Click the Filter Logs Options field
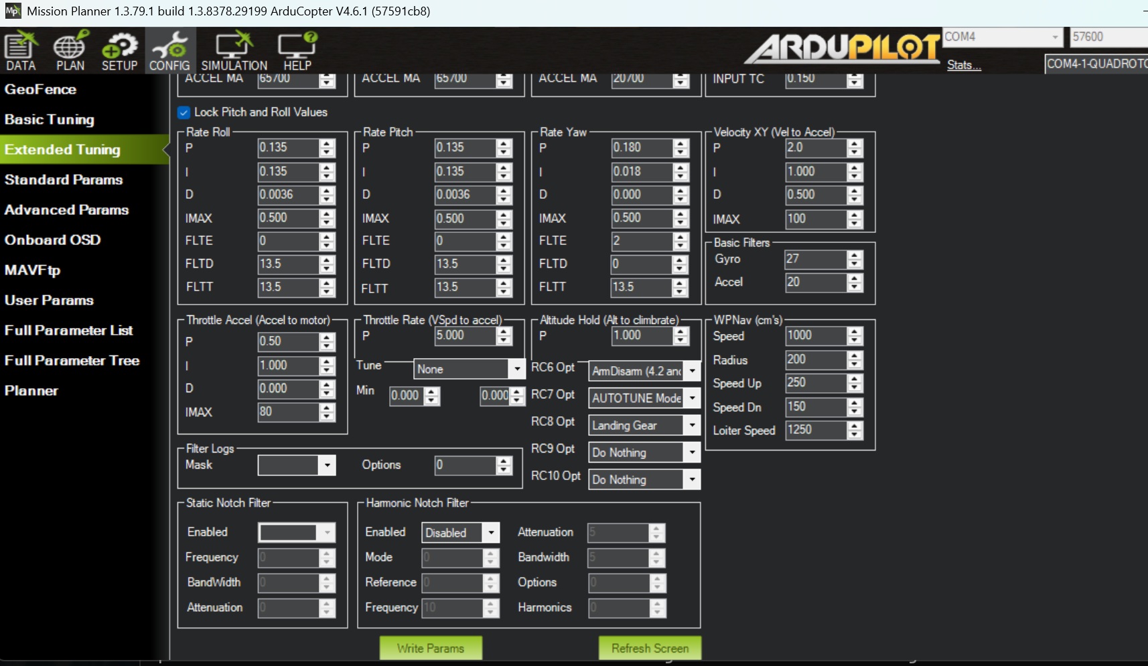Screen dimensions: 1148x666 coord(465,465)
